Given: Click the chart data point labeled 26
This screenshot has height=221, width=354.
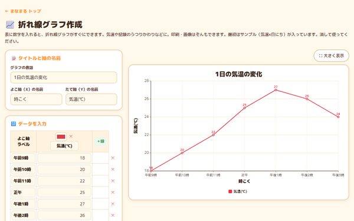Looking at the screenshot, I should [x=307, y=99].
